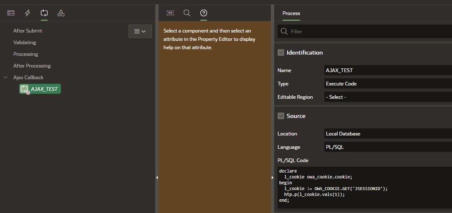Select the Help question mark tab
This screenshot has width=452, height=213.
tap(204, 13)
